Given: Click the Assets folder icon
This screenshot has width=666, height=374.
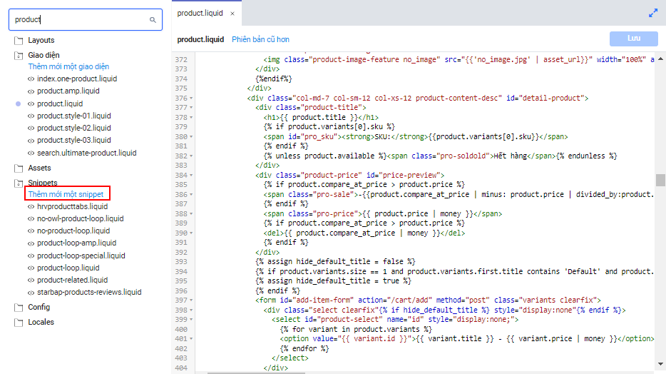Looking at the screenshot, I should (x=19, y=168).
